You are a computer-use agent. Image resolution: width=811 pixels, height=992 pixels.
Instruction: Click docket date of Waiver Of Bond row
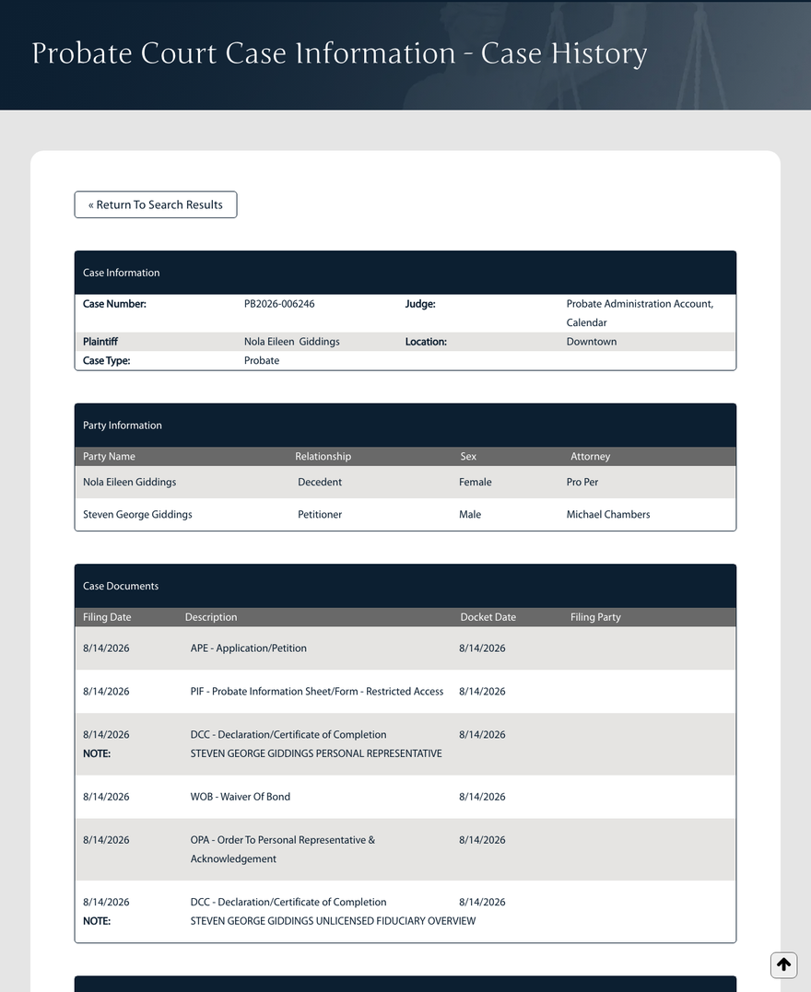pos(482,797)
